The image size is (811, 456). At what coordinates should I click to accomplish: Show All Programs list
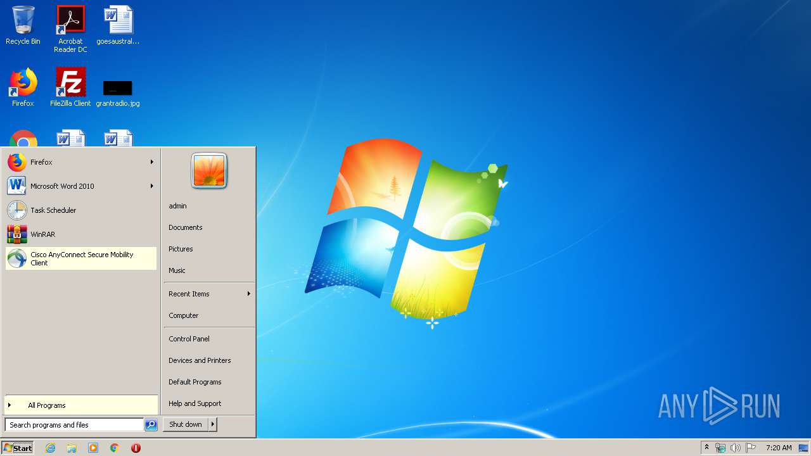pyautogui.click(x=81, y=405)
